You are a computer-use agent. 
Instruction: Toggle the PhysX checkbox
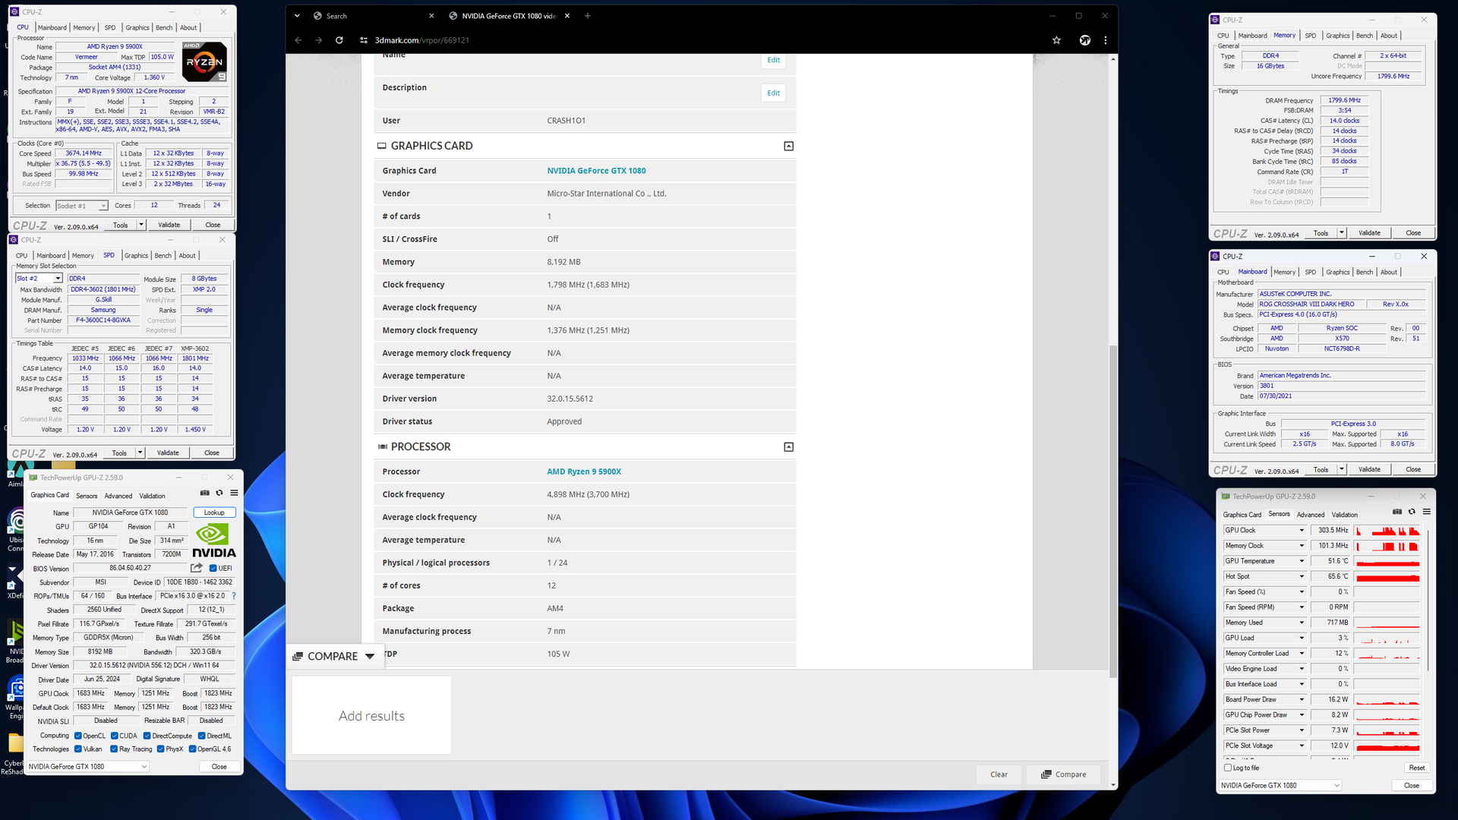(161, 749)
